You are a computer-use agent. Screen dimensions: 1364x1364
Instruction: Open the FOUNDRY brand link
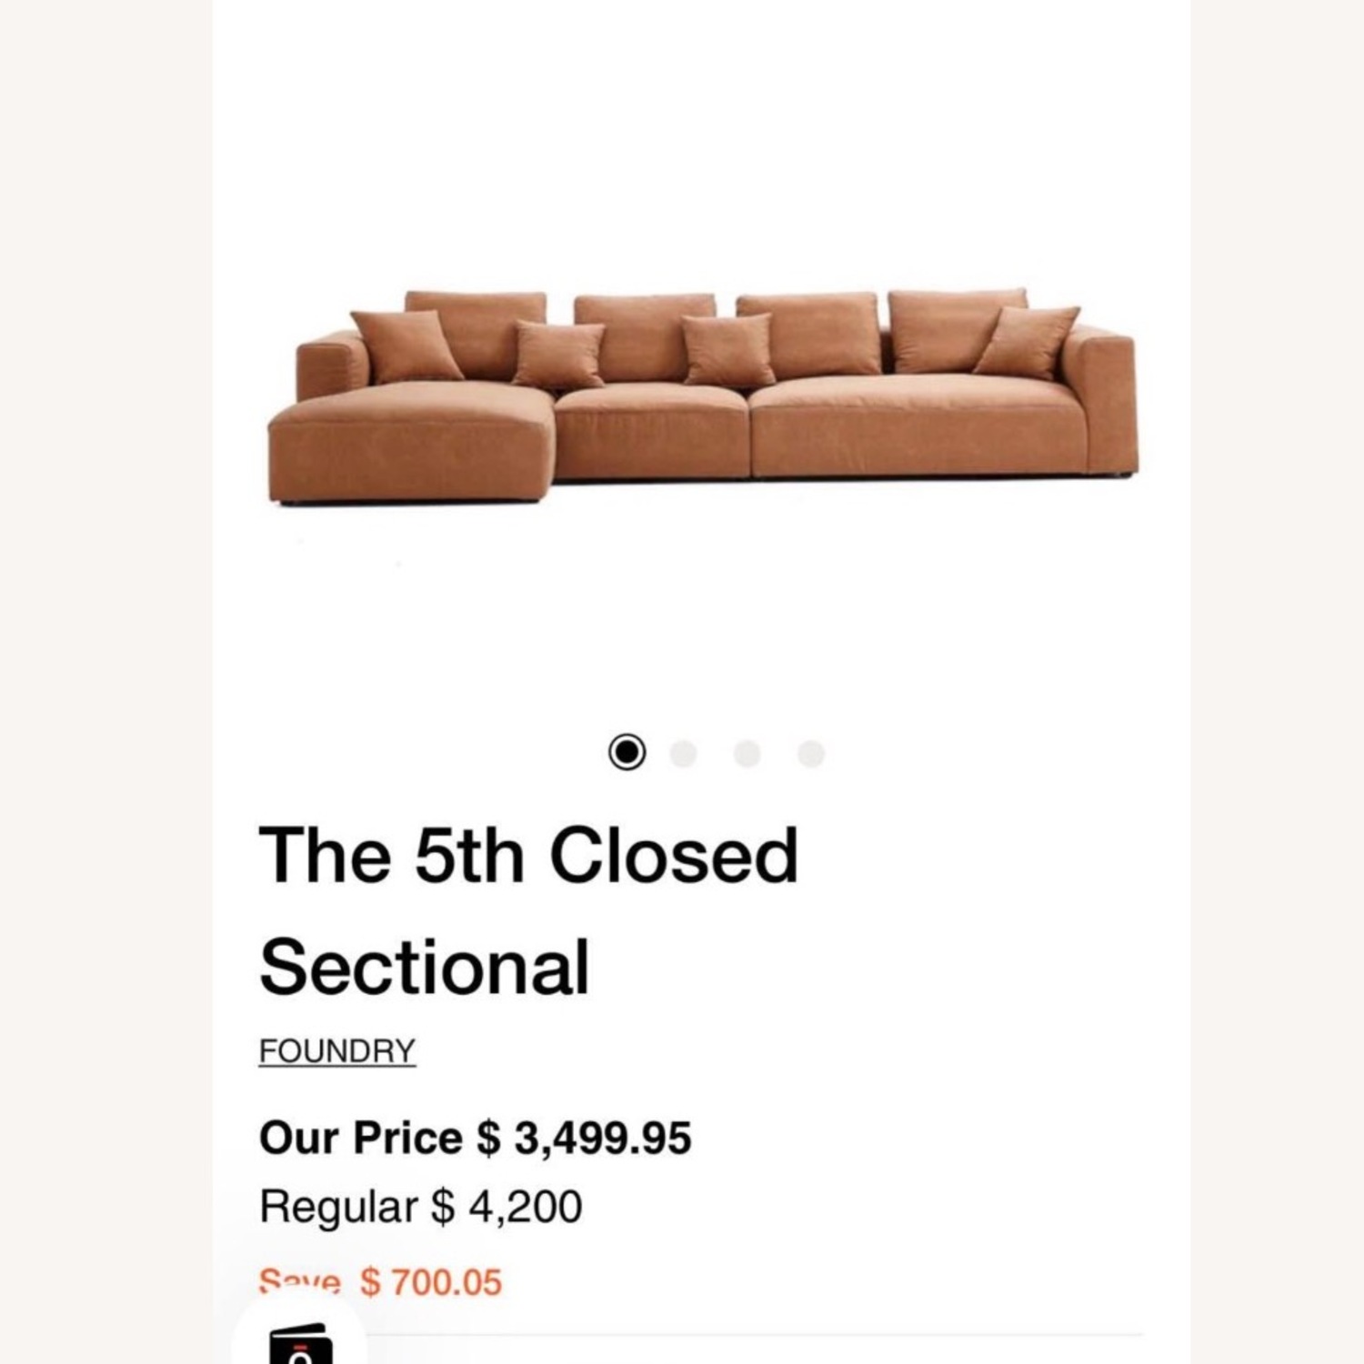click(336, 1049)
